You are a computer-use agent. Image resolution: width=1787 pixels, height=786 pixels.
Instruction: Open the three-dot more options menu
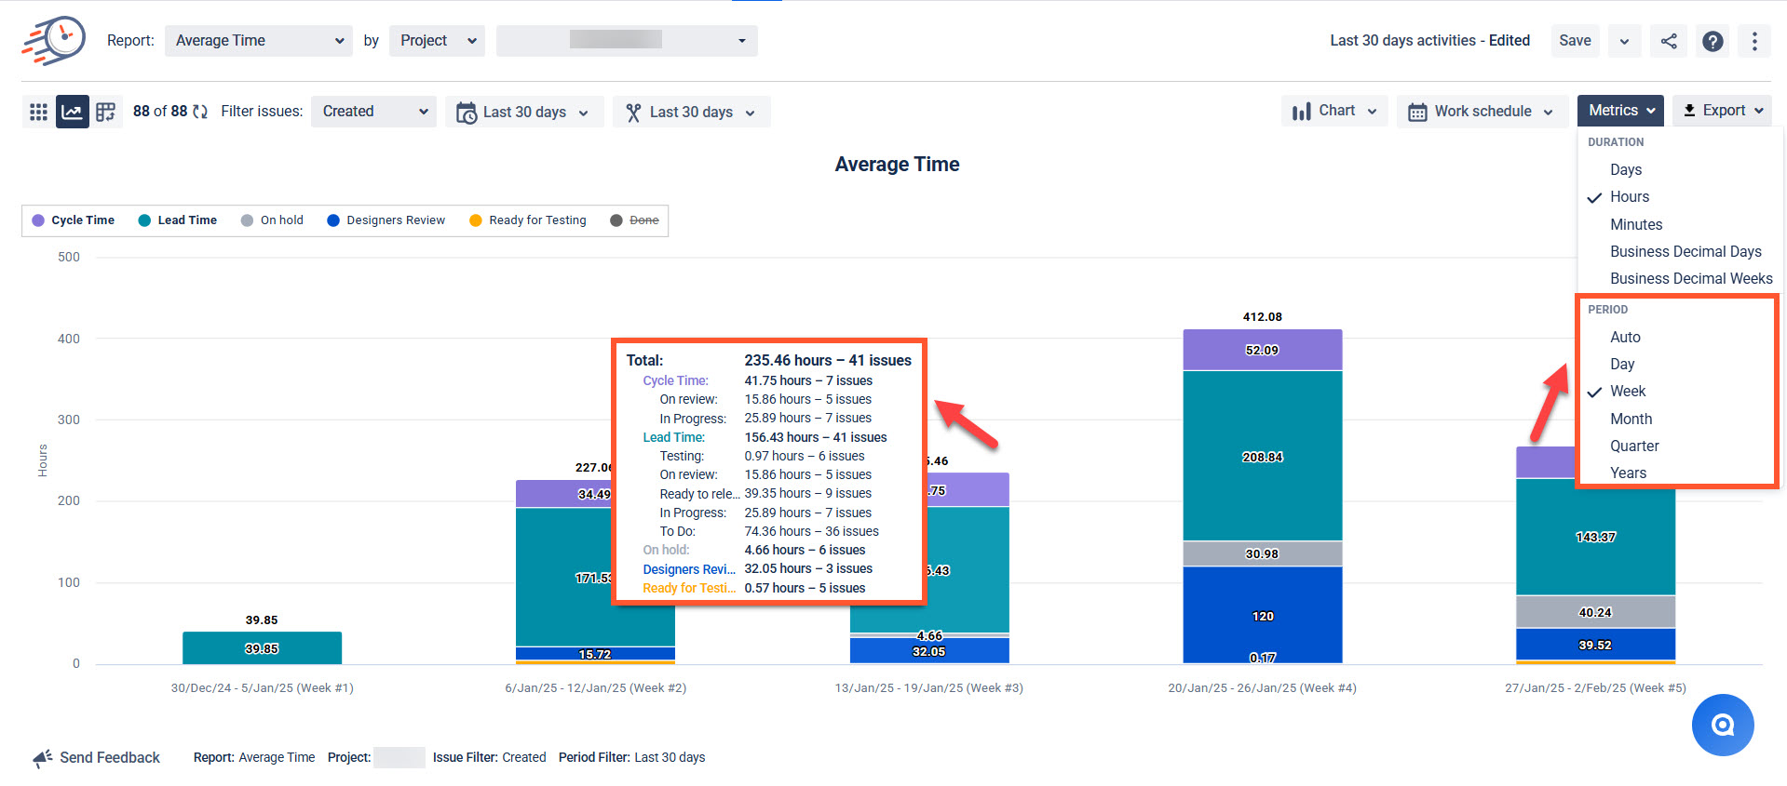(1754, 41)
